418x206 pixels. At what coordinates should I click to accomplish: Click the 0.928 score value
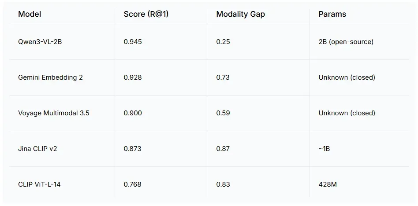point(133,77)
